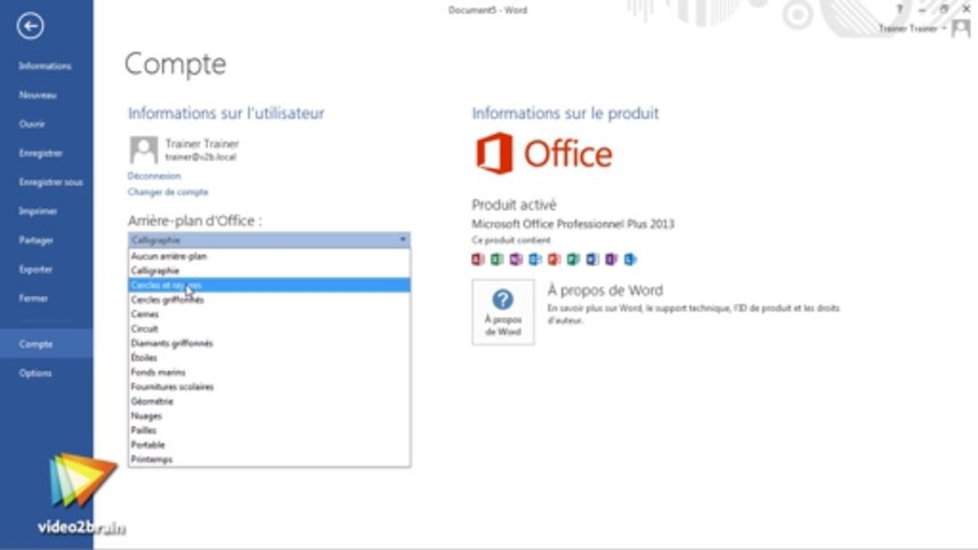Click the back arrow to return to document

click(31, 27)
